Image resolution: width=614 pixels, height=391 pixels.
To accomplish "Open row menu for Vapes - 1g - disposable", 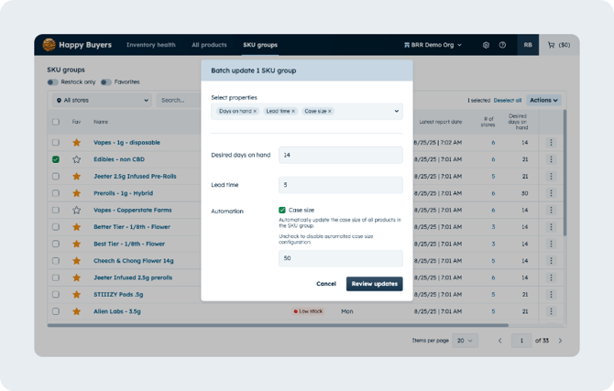I will pyautogui.click(x=551, y=143).
